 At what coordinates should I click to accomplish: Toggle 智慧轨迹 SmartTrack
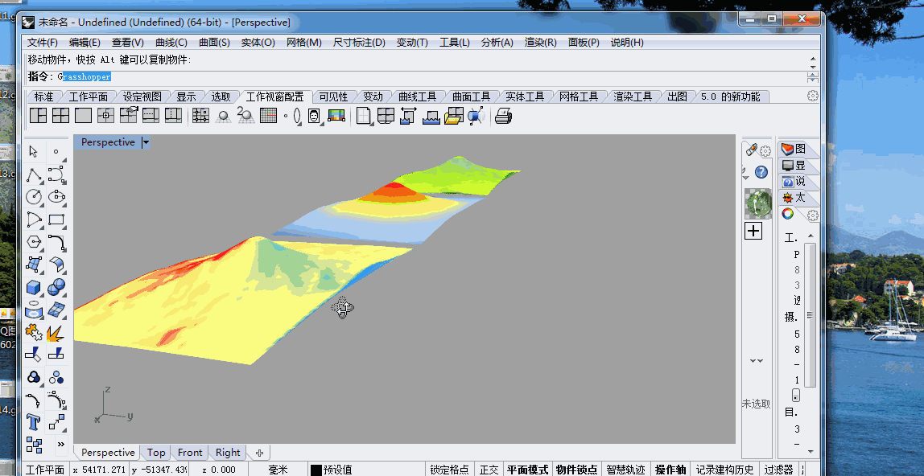coord(626,470)
